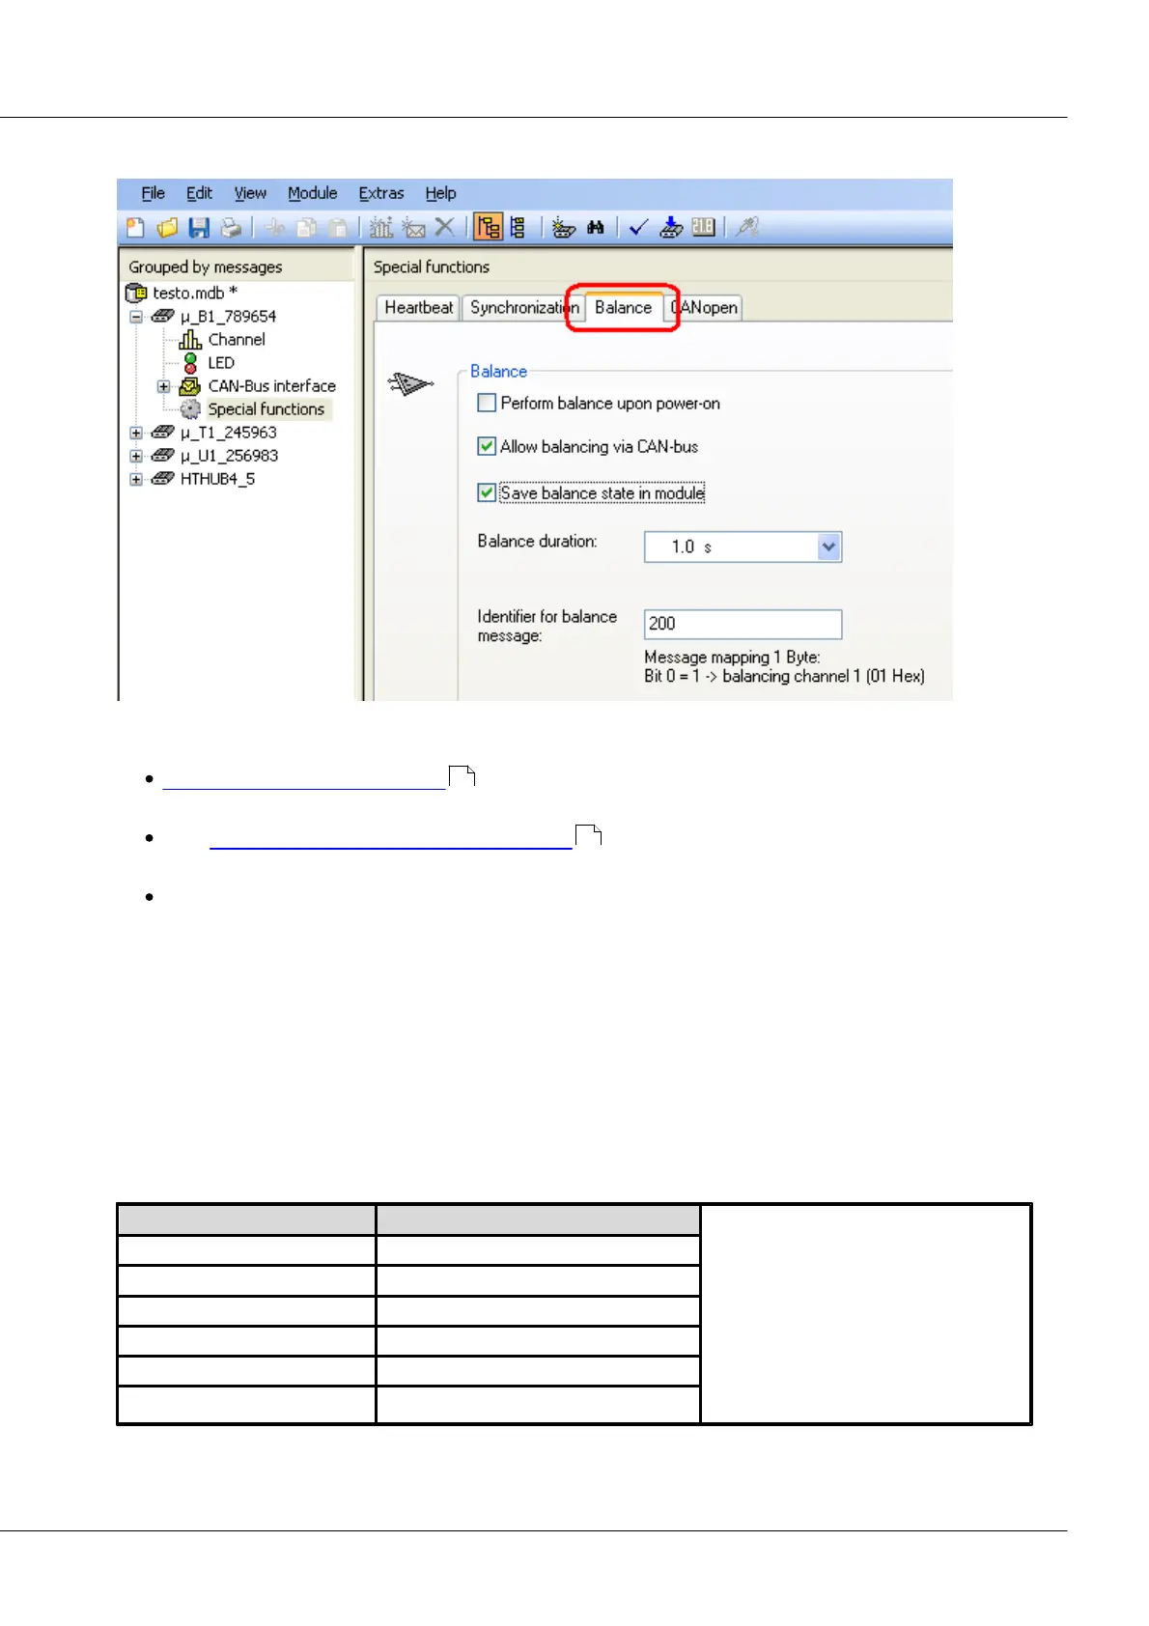Click the Save floppy disk icon
Image resolution: width=1149 pixels, height=1626 pixels.
[199, 228]
